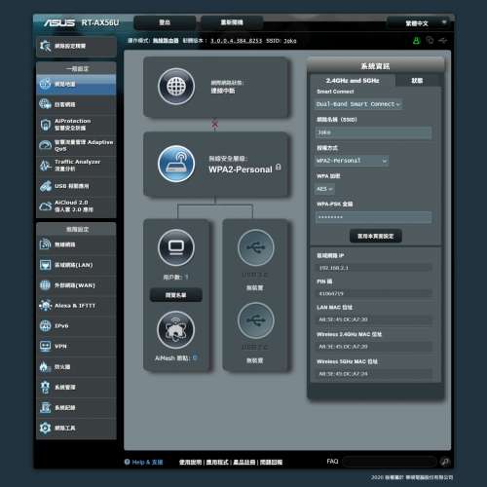Click the AiMesh node icon
This screenshot has width=487, height=487.
176,330
